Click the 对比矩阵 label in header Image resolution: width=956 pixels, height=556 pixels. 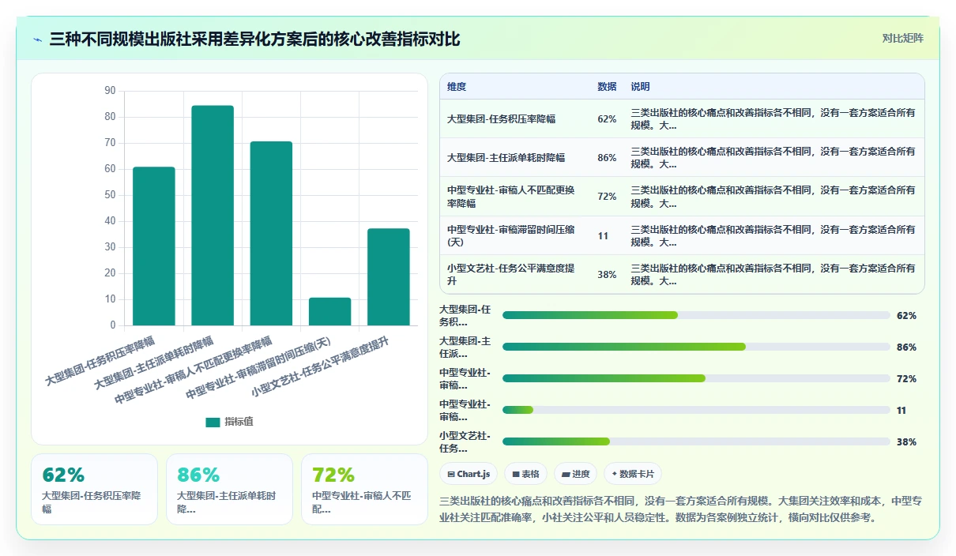[x=902, y=38]
